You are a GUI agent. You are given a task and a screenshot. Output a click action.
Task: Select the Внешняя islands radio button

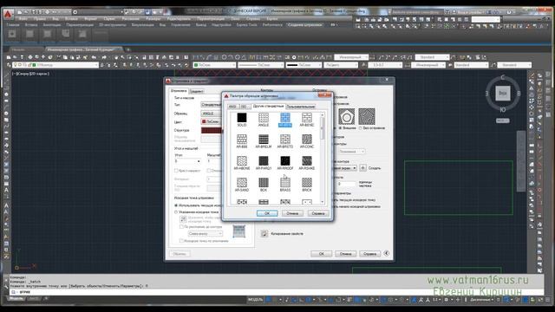pos(341,128)
